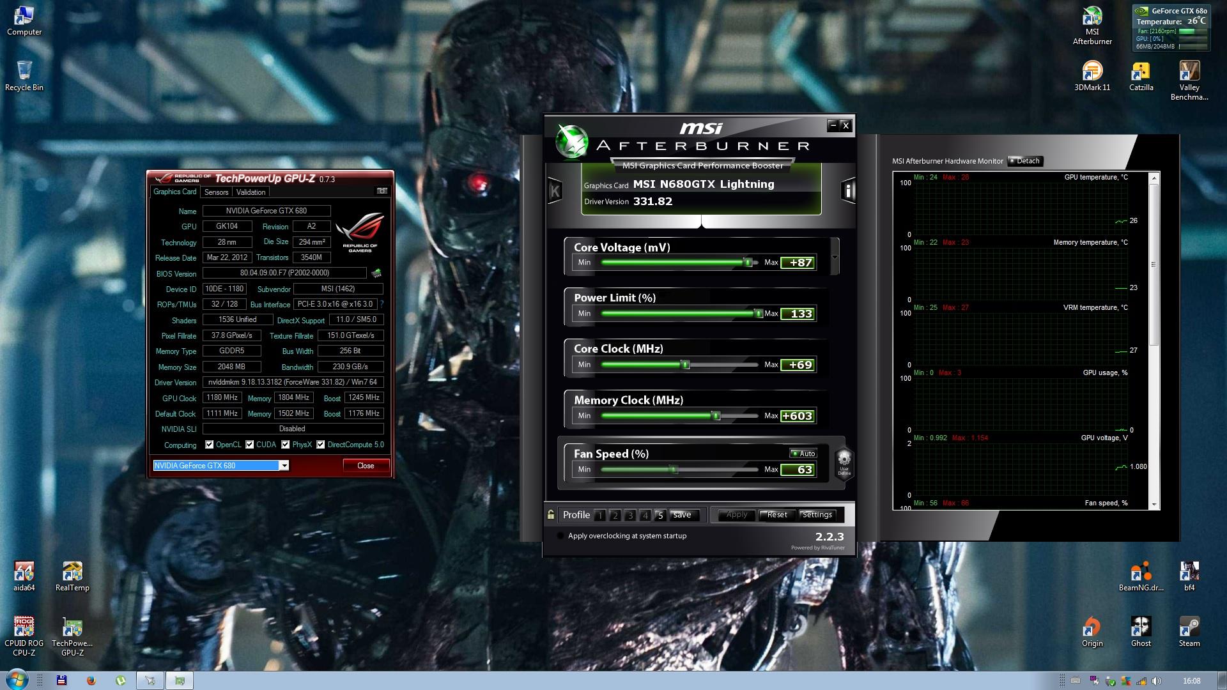Click the Core Clock +69 value field

point(798,365)
